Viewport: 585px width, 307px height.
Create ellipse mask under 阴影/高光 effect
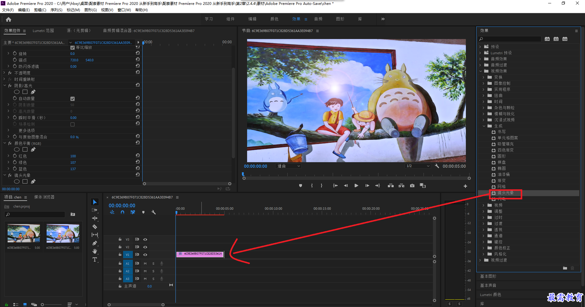17,92
